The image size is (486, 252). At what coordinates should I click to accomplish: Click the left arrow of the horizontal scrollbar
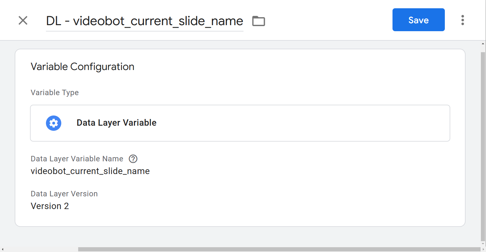click(3, 249)
